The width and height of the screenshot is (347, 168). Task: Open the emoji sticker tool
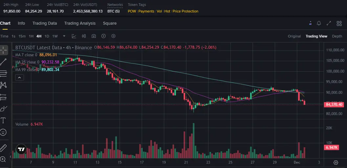4,132
